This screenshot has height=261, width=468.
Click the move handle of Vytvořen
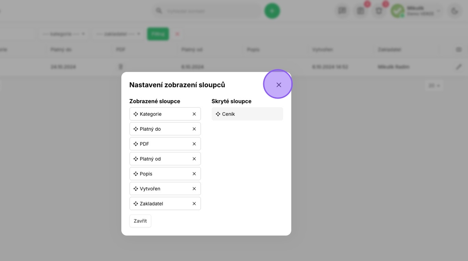pyautogui.click(x=135, y=188)
